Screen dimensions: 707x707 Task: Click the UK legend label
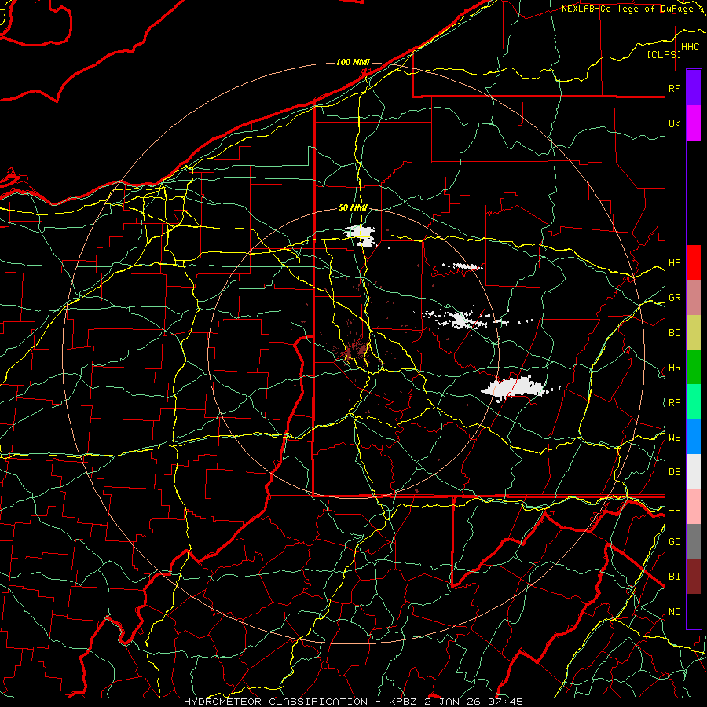(674, 123)
